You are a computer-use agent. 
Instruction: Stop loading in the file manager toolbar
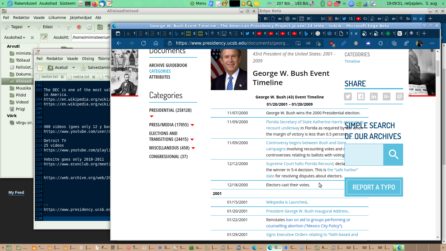pyautogui.click(x=79, y=27)
